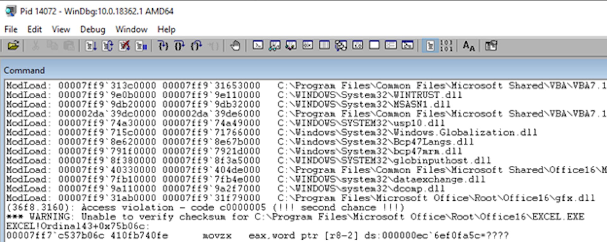Click the WARNING unable to verify checksum line
Image resolution: width=607 pixels, height=242 pixels.
(x=295, y=217)
